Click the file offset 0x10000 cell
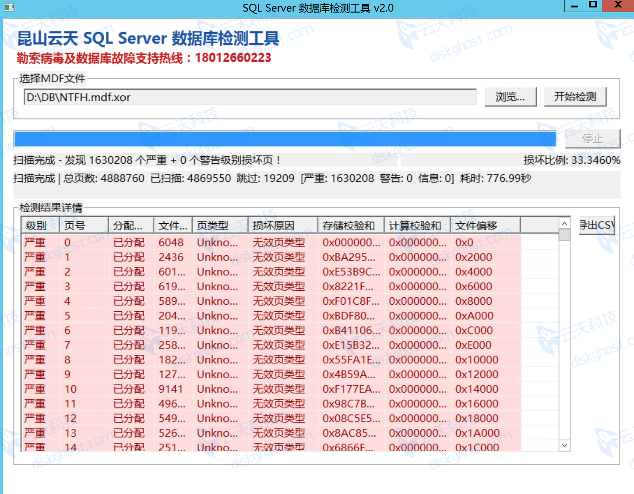 tap(477, 360)
